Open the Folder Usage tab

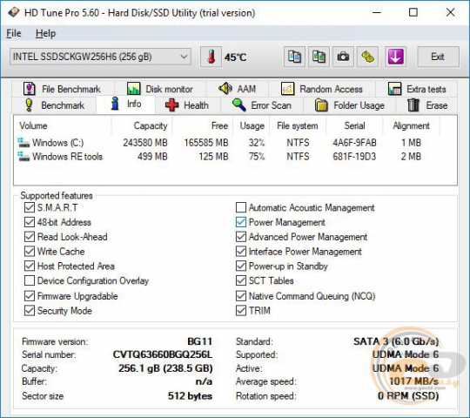pos(350,105)
